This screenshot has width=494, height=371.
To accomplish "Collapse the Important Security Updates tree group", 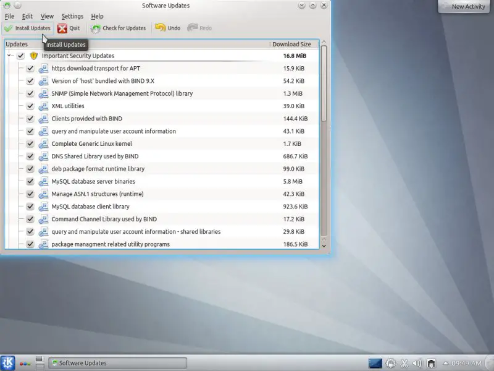I will tap(9, 56).
